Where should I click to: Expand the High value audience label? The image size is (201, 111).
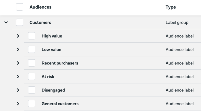tap(18, 36)
